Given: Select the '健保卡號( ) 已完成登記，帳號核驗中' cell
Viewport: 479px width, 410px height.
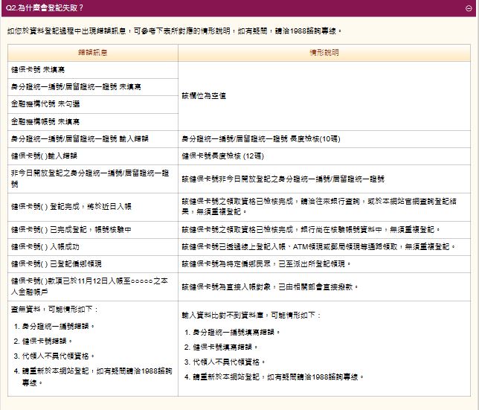Looking at the screenshot, I should coord(93,230).
